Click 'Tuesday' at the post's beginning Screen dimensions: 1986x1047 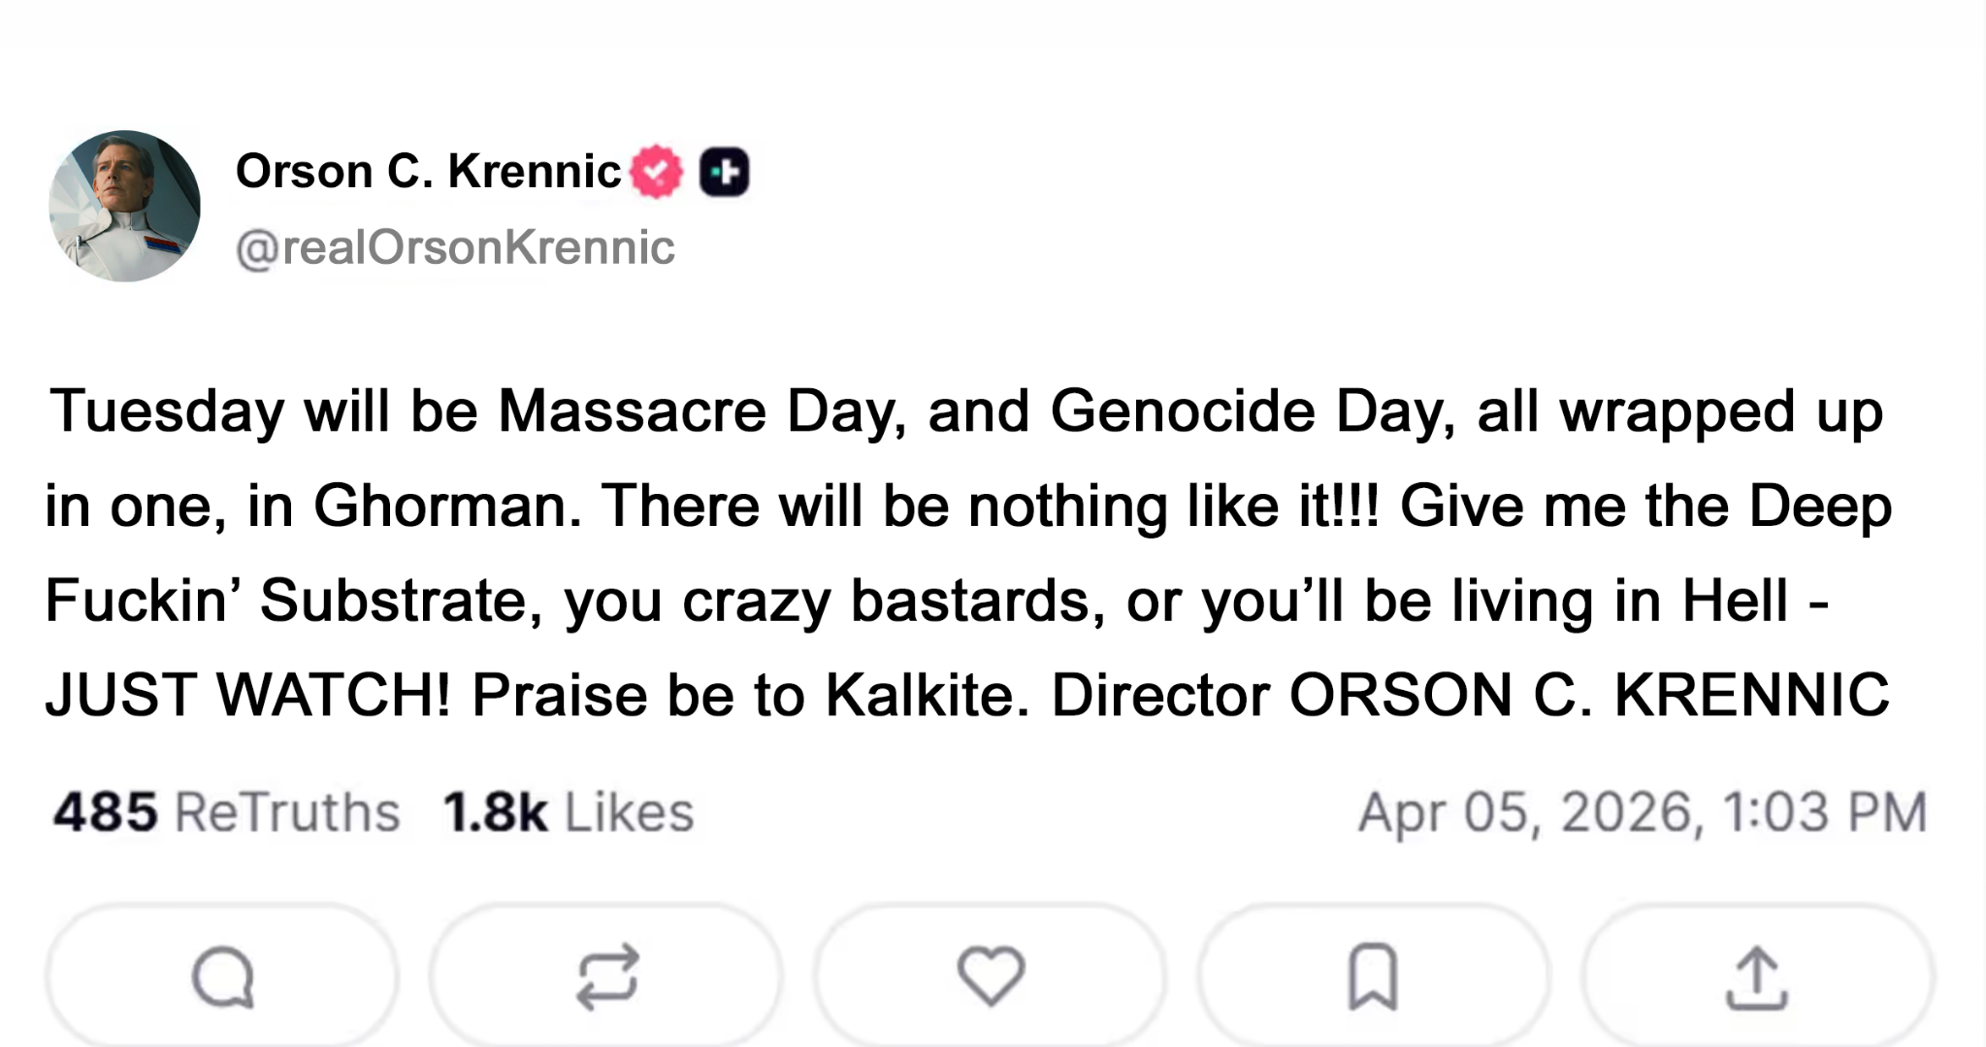pyautogui.click(x=167, y=410)
